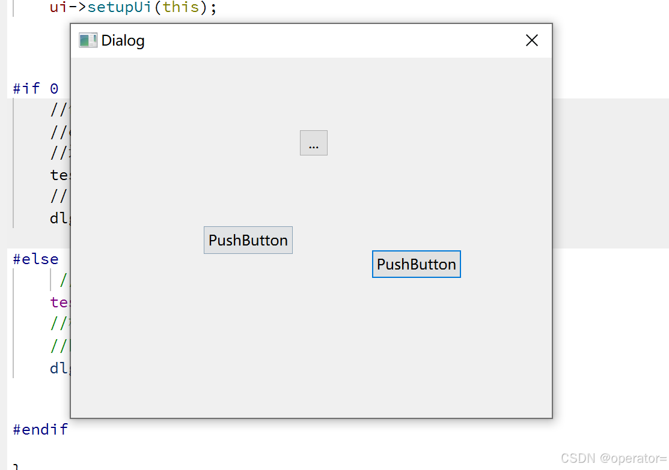Click the blue-outlined focused PushButton
Viewport: 669px width, 470px height.
417,264
